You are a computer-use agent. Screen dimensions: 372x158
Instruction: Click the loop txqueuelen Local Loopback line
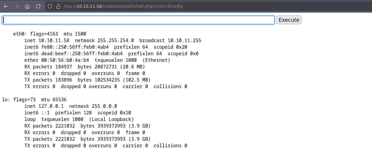coord(79,119)
